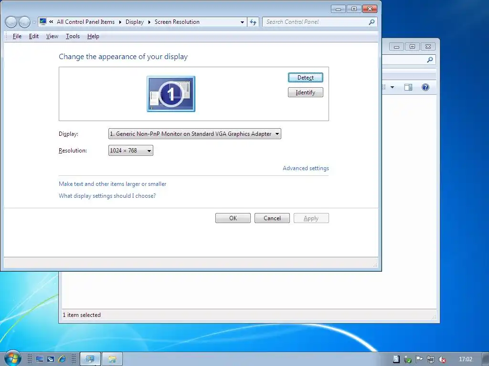Confirm with the OK button
Viewport: 489px width, 366px height.
point(233,218)
